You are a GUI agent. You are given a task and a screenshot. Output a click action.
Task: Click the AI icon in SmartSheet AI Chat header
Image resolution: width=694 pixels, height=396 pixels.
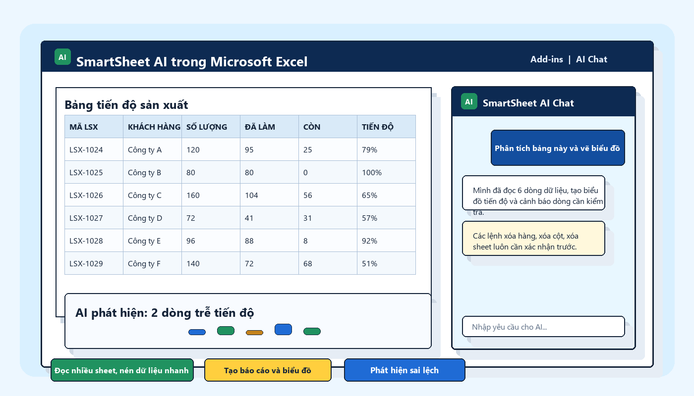[469, 101]
